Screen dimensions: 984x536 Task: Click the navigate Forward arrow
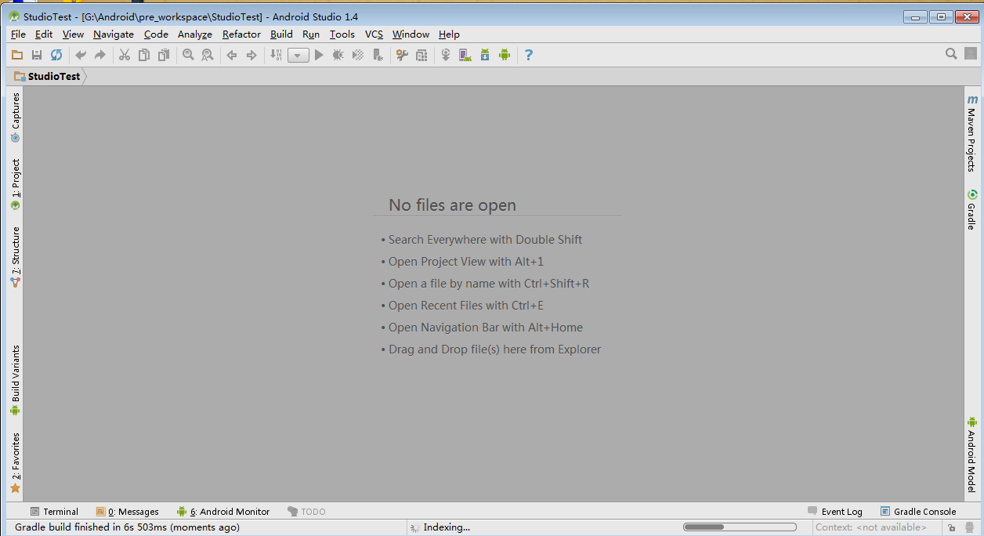(251, 55)
